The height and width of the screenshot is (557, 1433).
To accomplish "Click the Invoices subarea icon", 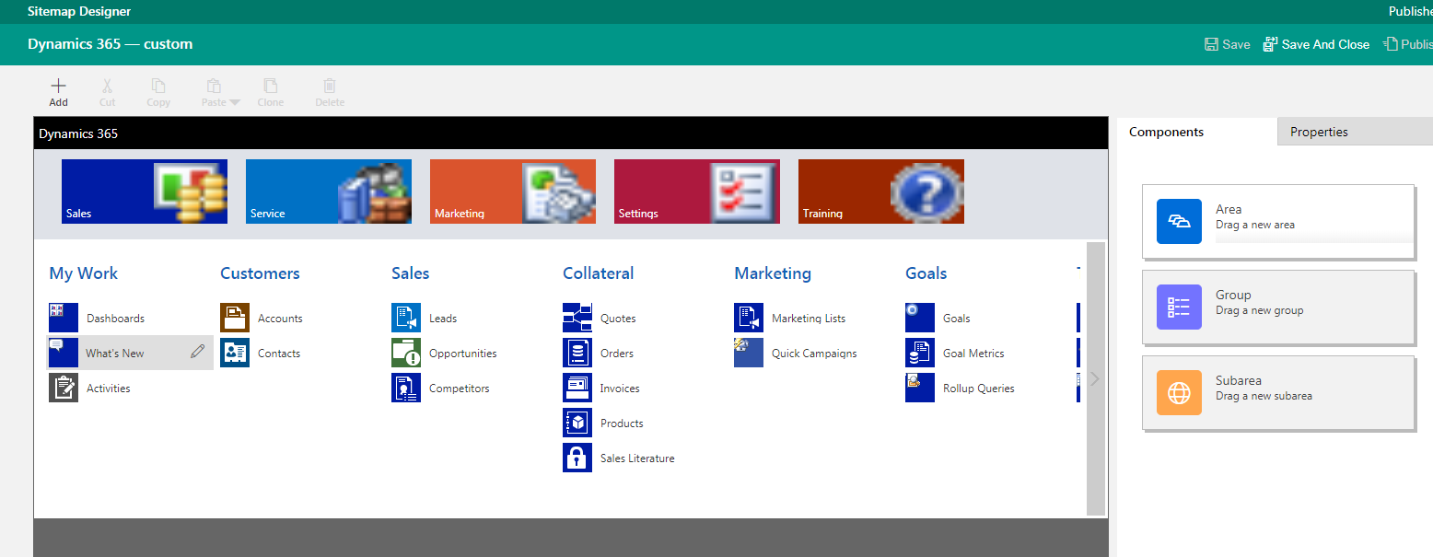I will [577, 387].
